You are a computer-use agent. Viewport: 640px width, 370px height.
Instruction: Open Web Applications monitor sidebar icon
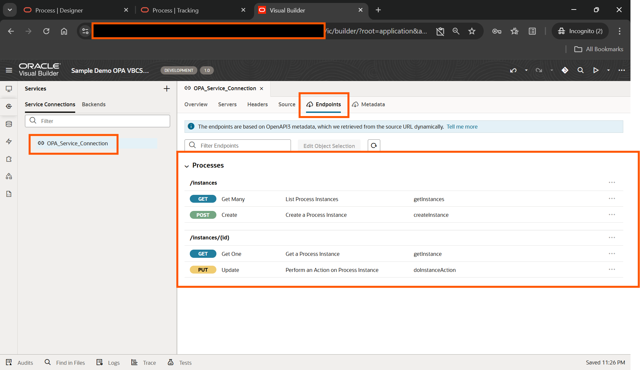point(9,89)
